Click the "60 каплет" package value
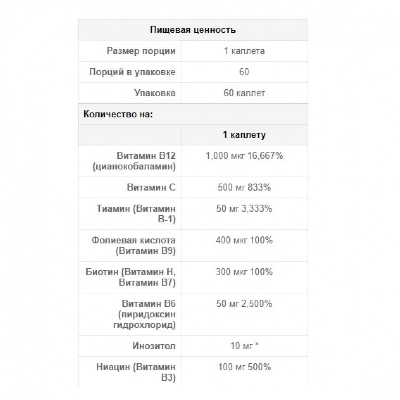400x400 pixels. (244, 93)
